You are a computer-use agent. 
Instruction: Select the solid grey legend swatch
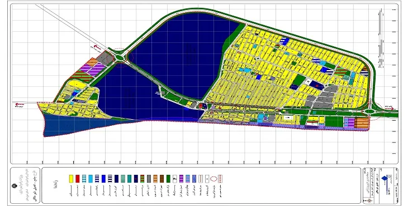click(x=149, y=179)
